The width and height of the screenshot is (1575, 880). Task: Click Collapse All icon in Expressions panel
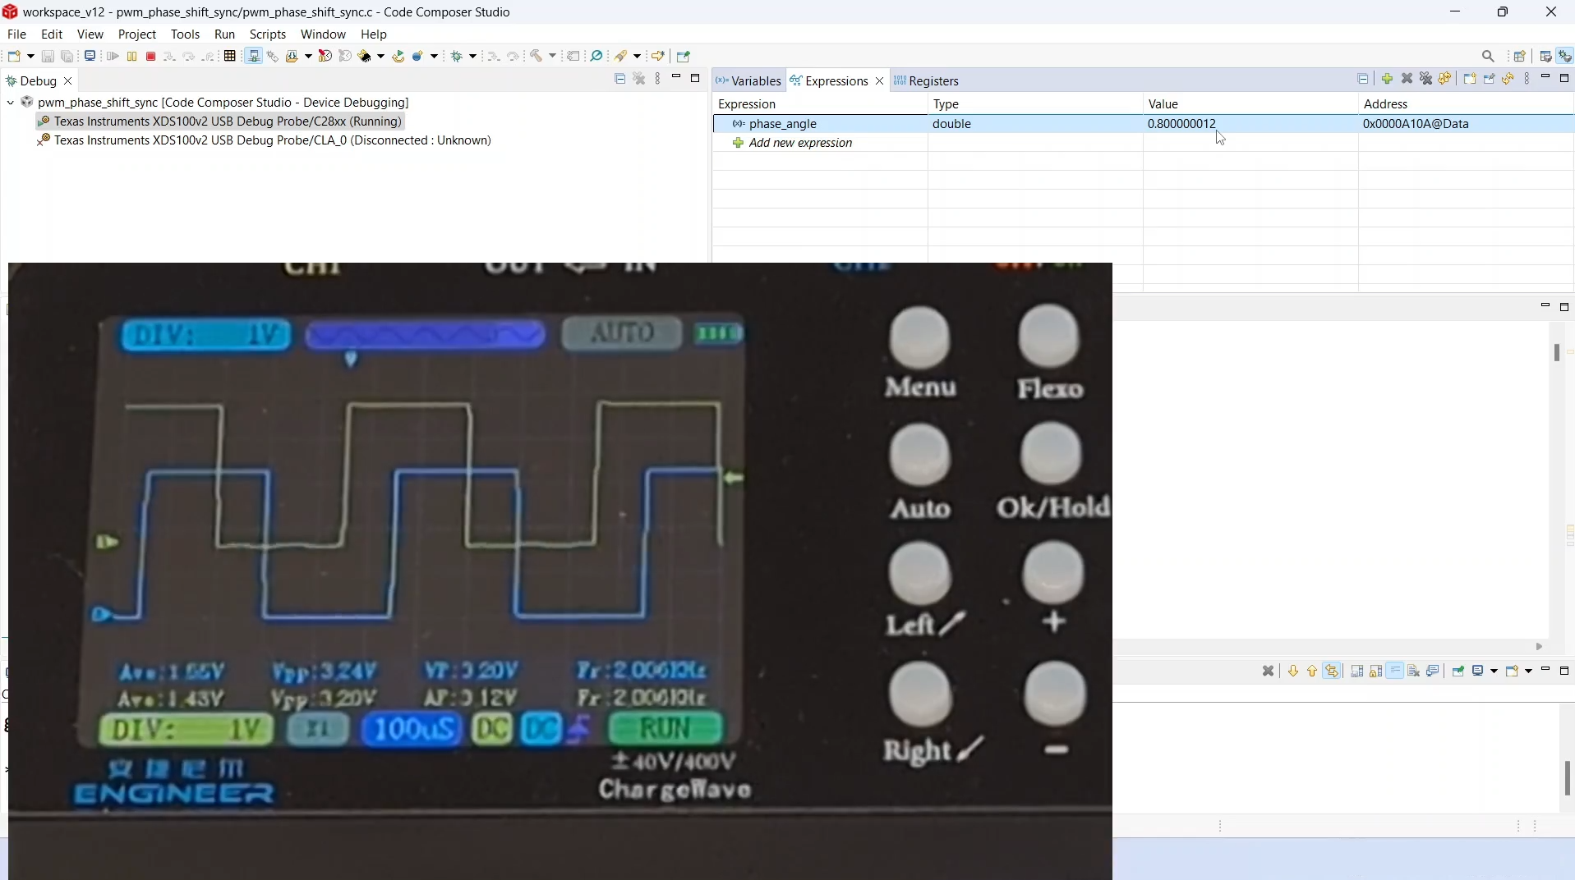[1364, 79]
